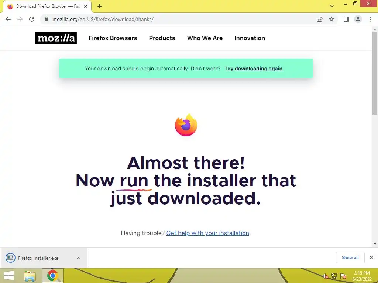
Task: Open tab search dropdown chevron
Action: click(332, 6)
